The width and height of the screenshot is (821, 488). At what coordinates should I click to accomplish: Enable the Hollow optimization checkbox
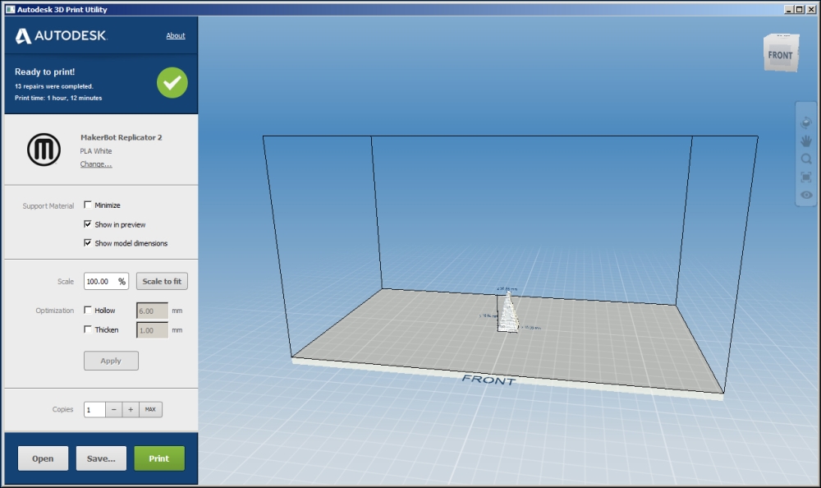pyautogui.click(x=88, y=311)
